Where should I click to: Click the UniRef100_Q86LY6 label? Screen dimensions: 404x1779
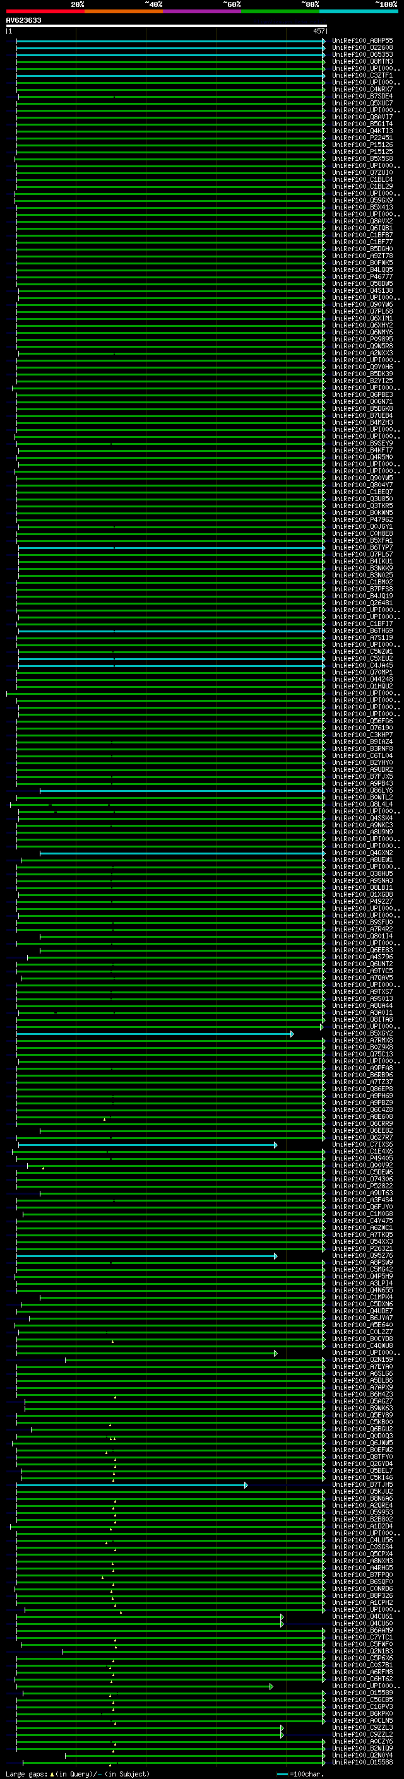pyautogui.click(x=362, y=790)
